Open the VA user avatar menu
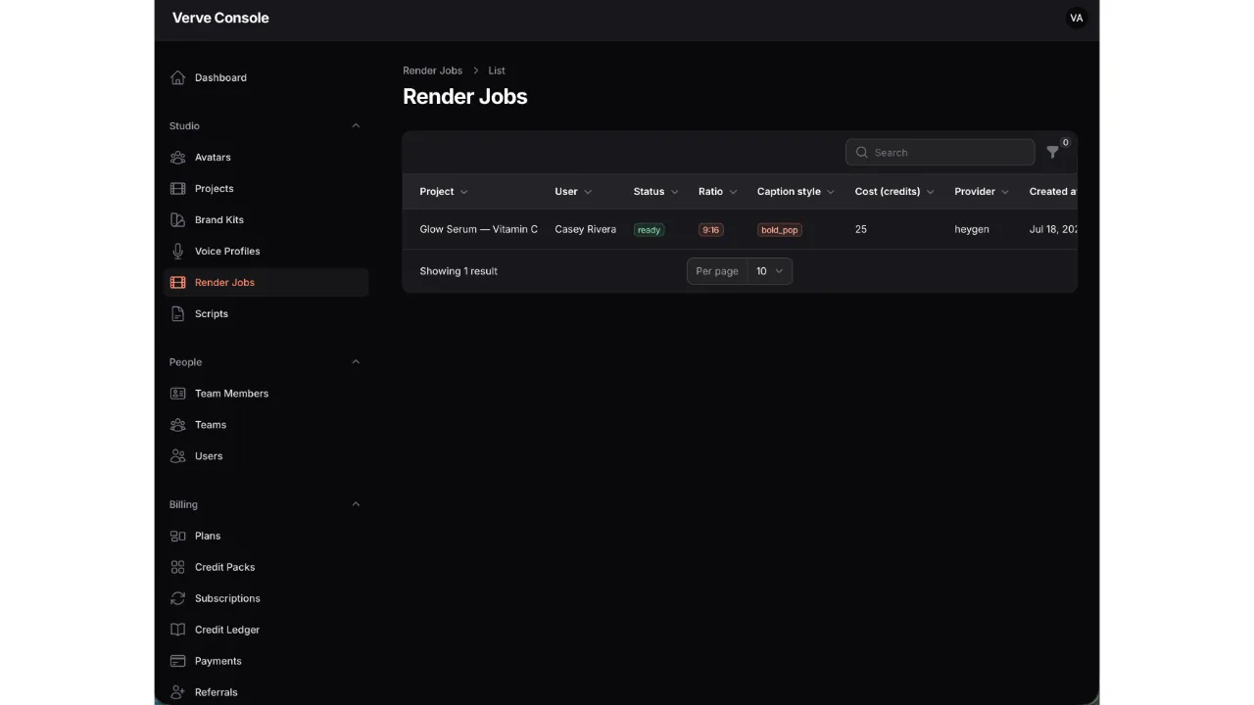 (x=1077, y=18)
